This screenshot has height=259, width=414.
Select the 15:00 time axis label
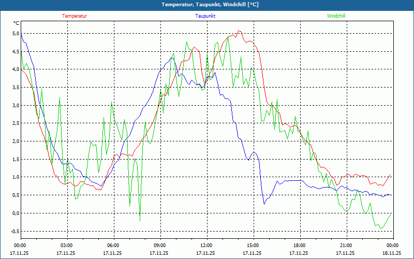pos(253,246)
